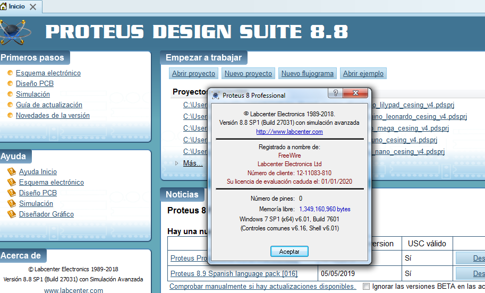The width and height of the screenshot is (485, 293).
Task: Open recent project mega_cesing_v4.pdsprj
Action: [x=410, y=128]
